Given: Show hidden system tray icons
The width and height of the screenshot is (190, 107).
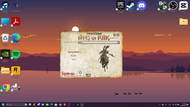Looking at the screenshot, I should click(x=159, y=105).
